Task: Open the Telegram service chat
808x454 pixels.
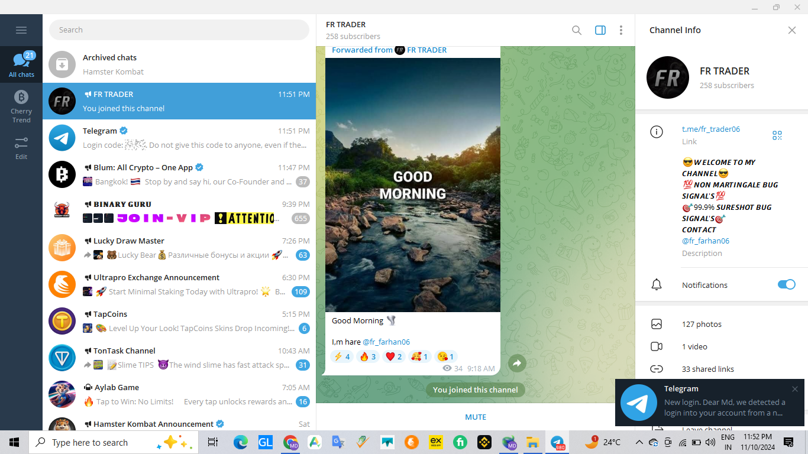Action: pos(179,138)
